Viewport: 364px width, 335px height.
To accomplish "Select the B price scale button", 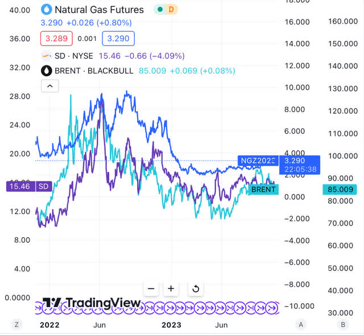I will click(343, 324).
